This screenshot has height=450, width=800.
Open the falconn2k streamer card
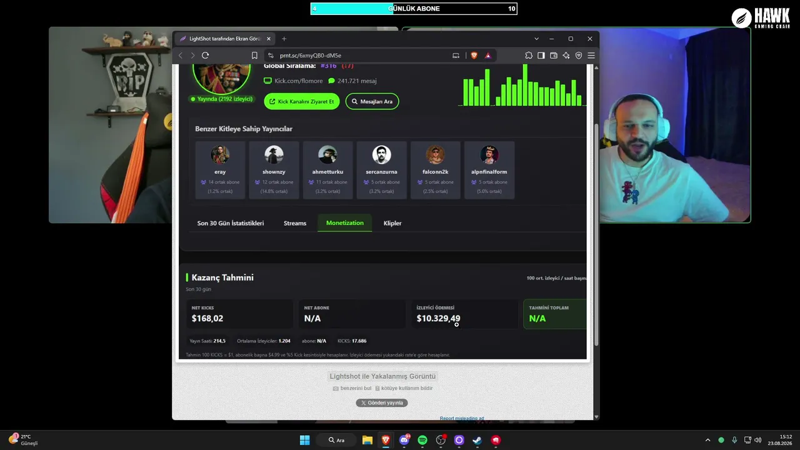coord(435,170)
